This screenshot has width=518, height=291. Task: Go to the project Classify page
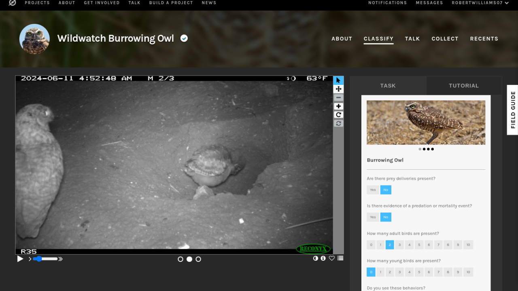(x=379, y=39)
